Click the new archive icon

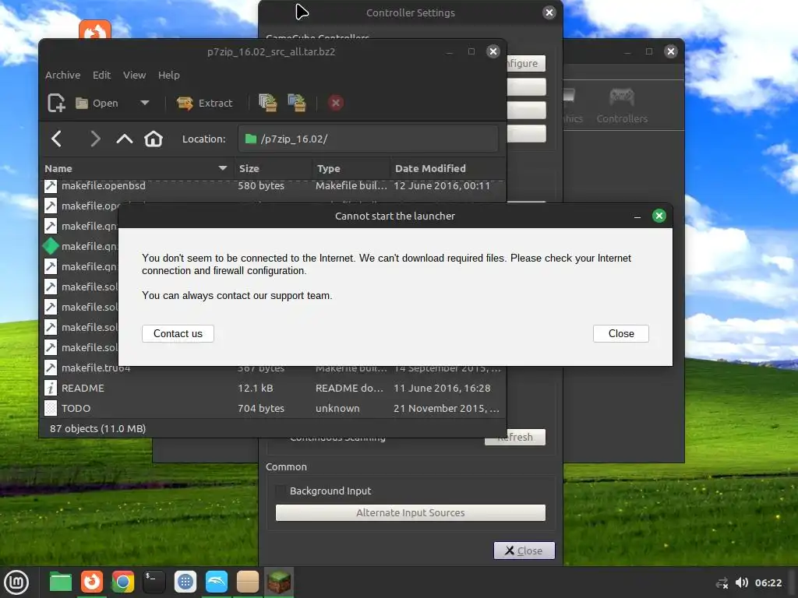[56, 103]
